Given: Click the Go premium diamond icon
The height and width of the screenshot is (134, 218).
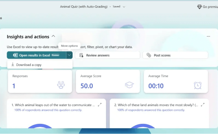Looking at the screenshot, I should [x=199, y=7].
